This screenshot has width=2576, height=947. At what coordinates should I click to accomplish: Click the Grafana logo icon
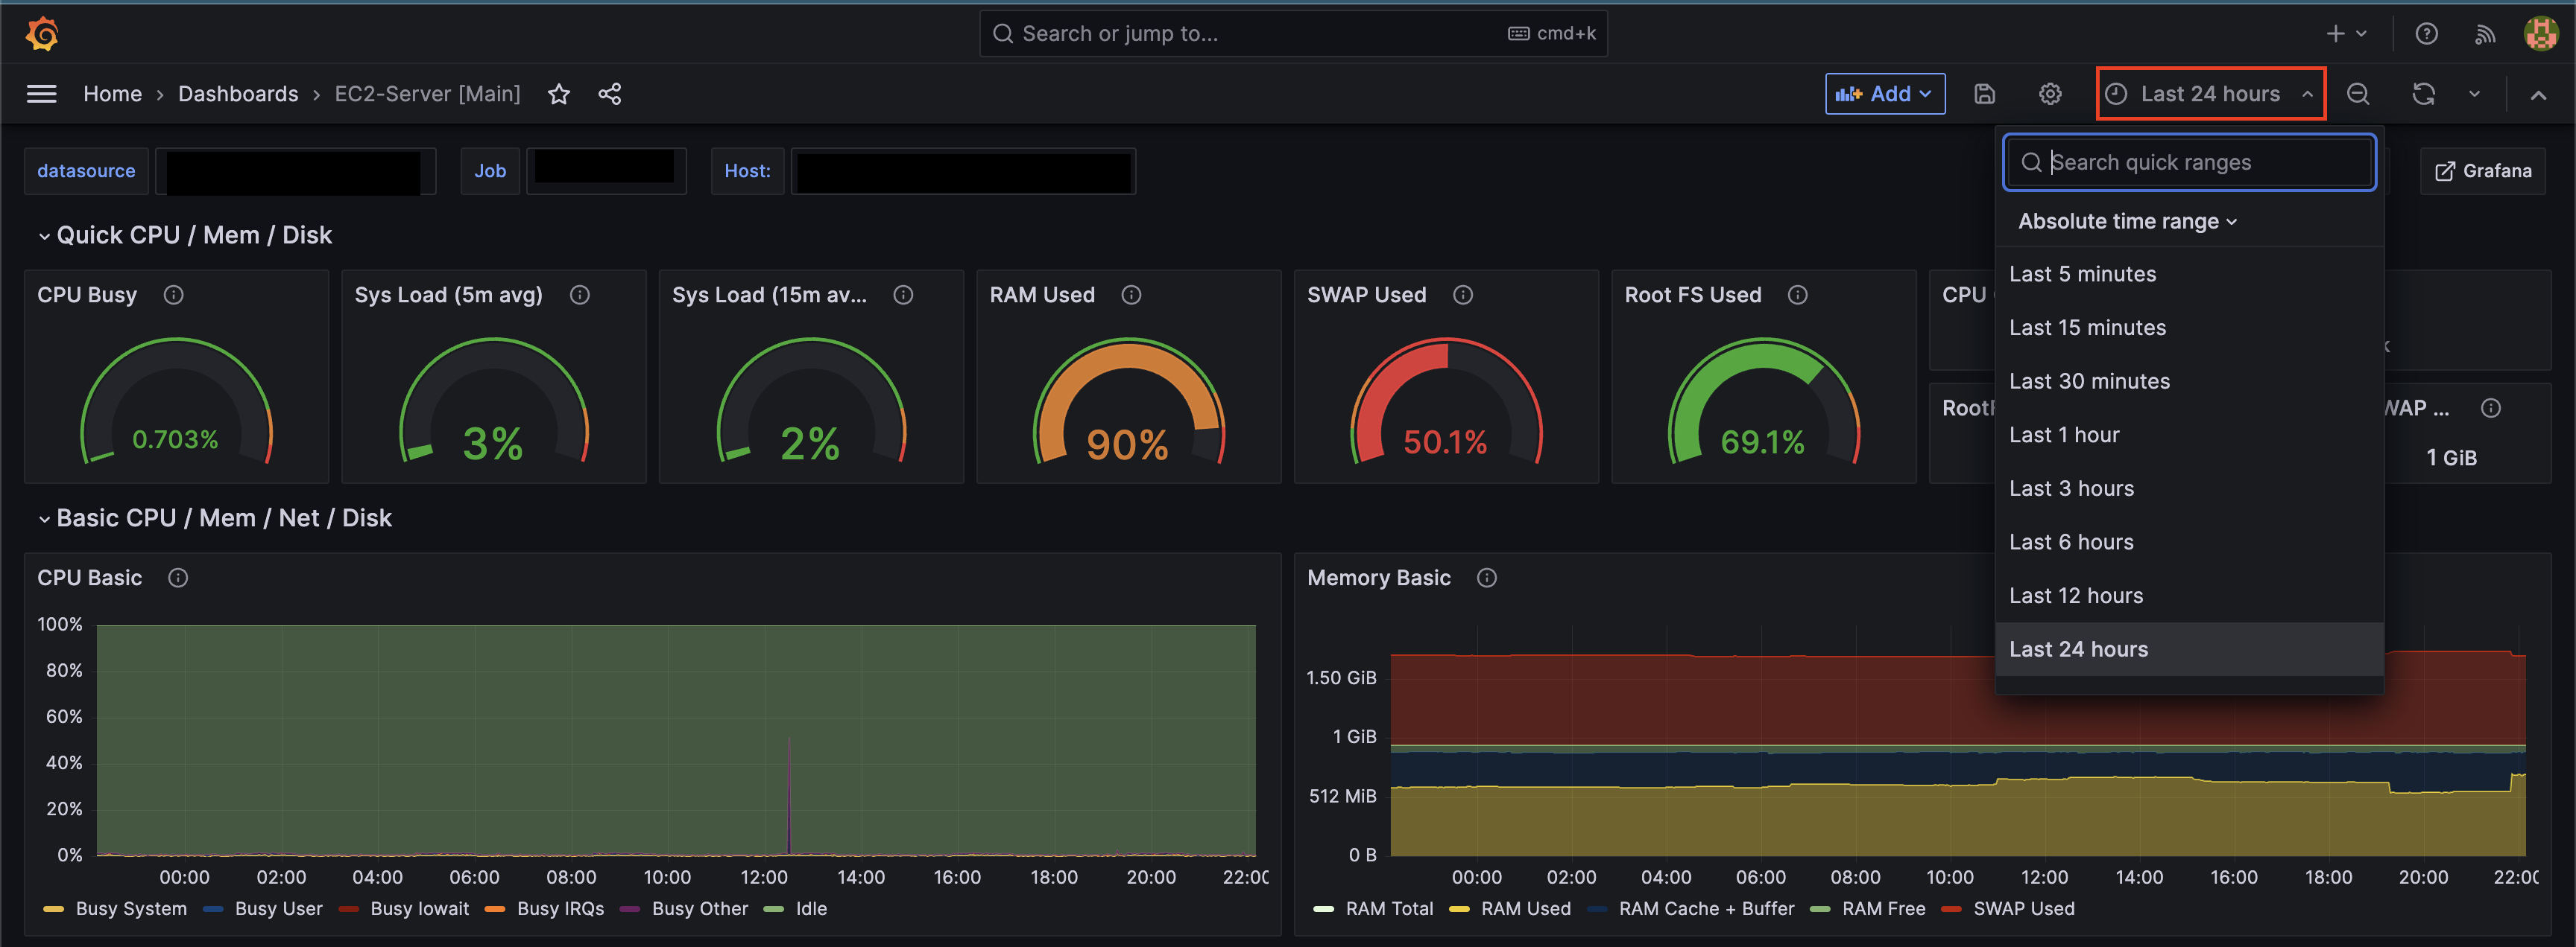click(41, 33)
